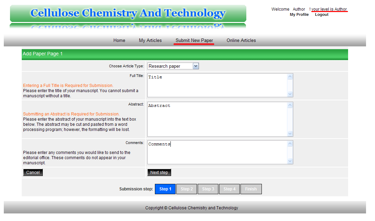Screen dimensions: 375x221
Task: Click the copyright footer text
Action: 191,208
